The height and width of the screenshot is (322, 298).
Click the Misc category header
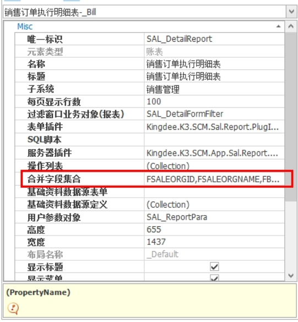[25, 26]
